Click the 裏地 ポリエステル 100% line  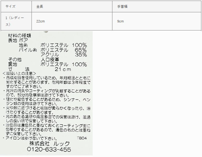point(47,64)
